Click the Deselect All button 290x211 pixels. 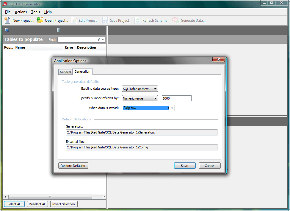tap(37, 204)
